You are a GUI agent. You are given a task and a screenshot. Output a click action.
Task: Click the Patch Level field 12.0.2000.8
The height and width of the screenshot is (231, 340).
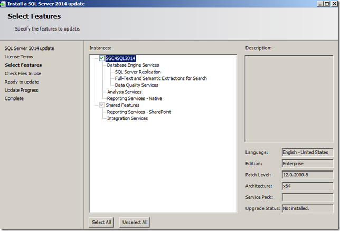point(307,175)
